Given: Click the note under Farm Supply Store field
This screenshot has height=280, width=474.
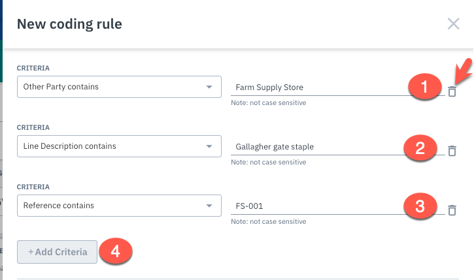Looking at the screenshot, I should tap(268, 102).
